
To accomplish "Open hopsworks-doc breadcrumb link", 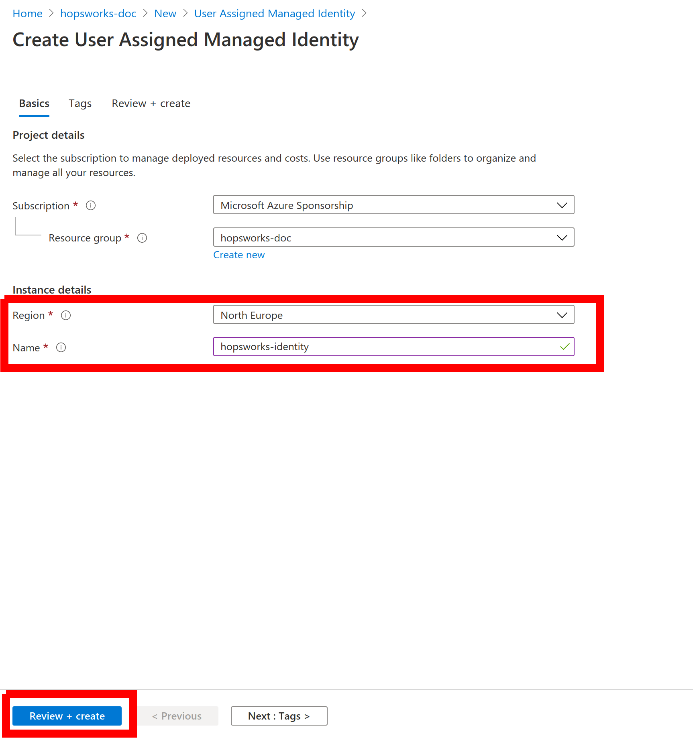I will pyautogui.click(x=98, y=14).
